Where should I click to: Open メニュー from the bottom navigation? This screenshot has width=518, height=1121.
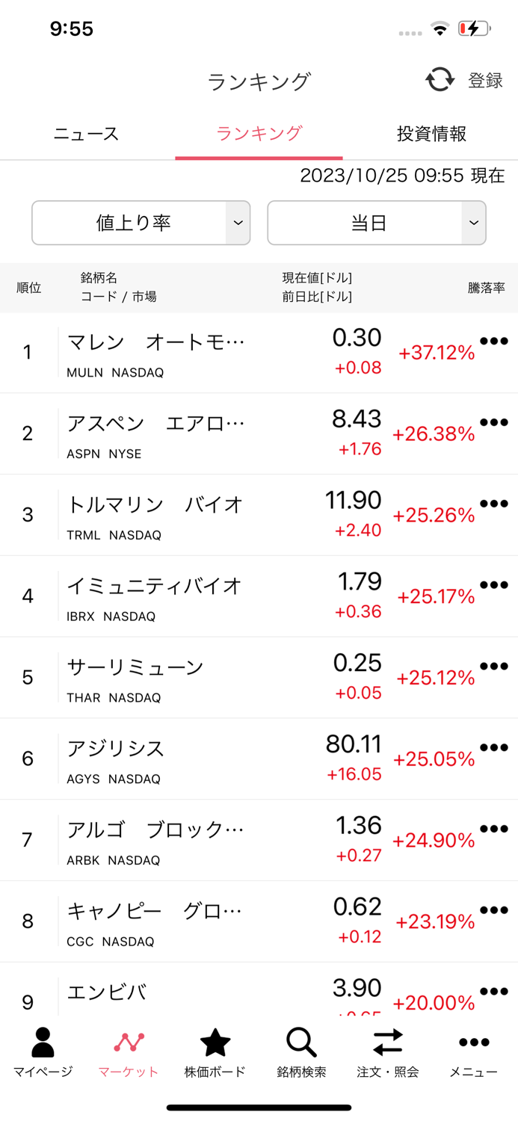coord(474,1050)
